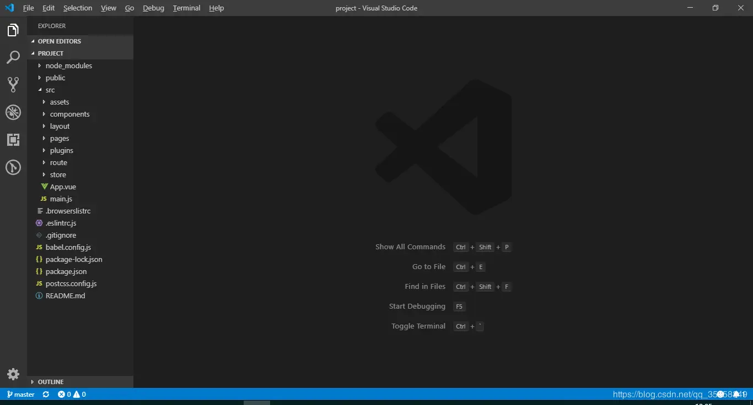The height and width of the screenshot is (405, 753).
Task: Click the Toggle Terminal hint text
Action: pos(418,326)
